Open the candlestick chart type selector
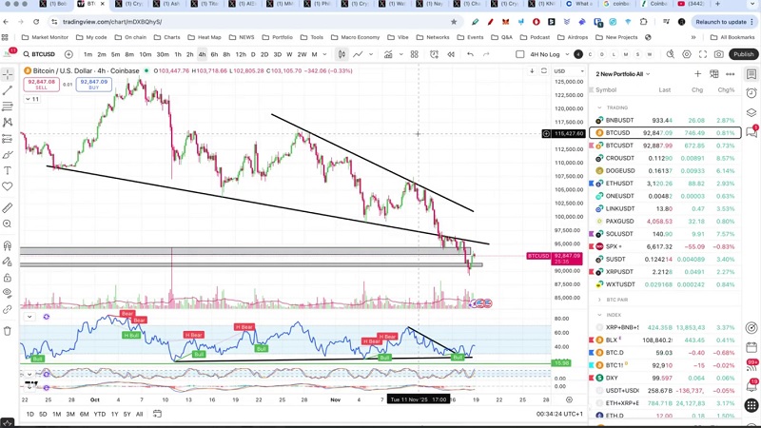Image resolution: width=761 pixels, height=428 pixels. pos(341,54)
